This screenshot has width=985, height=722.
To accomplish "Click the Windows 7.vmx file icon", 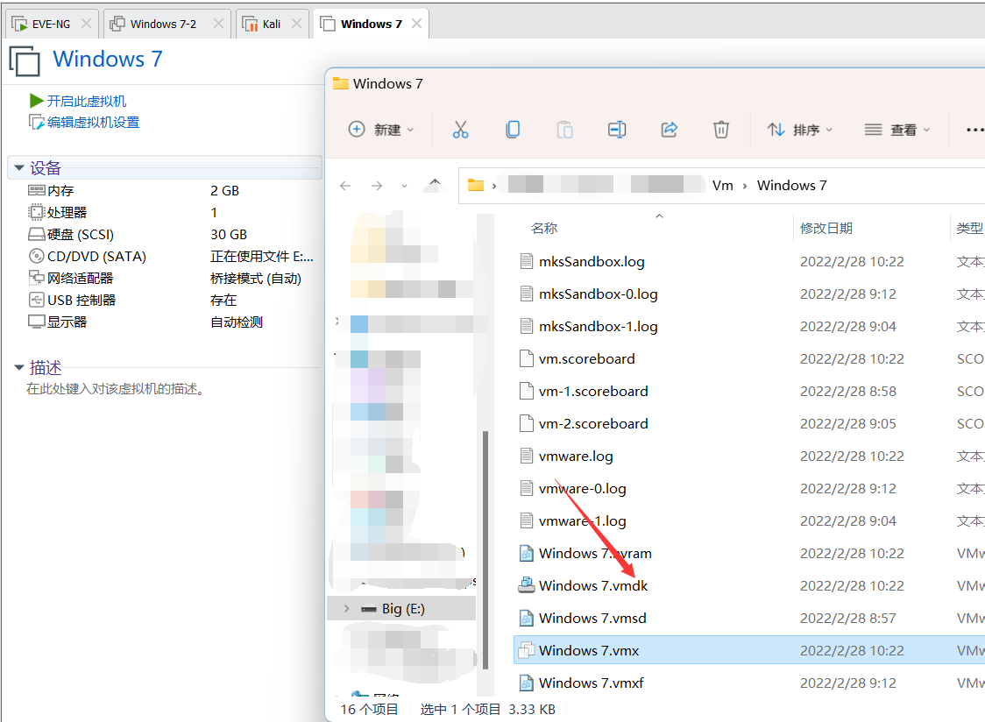I will tap(527, 650).
